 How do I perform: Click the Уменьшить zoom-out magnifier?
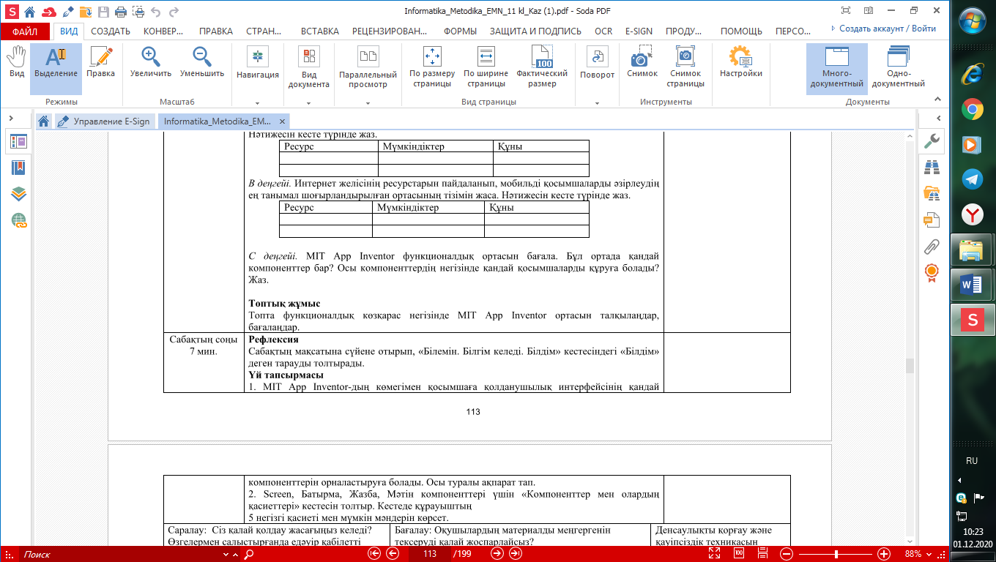[x=201, y=63]
